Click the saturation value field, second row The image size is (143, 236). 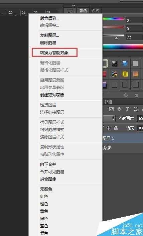click(x=134, y=29)
